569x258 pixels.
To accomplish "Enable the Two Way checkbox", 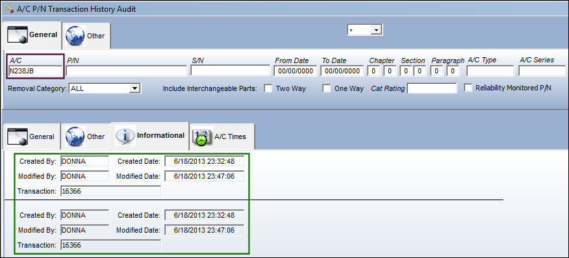I will click(268, 88).
